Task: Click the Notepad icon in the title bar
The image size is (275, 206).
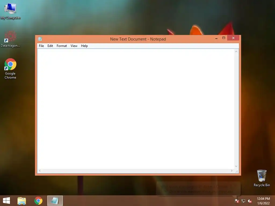Action: pyautogui.click(x=40, y=39)
